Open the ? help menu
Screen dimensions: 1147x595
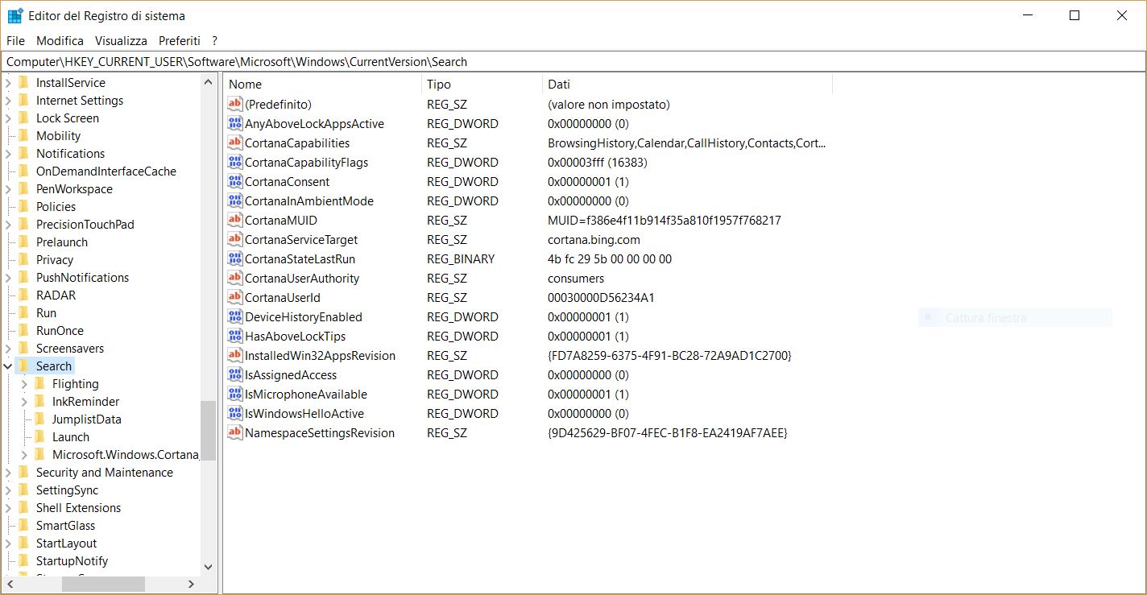[215, 40]
